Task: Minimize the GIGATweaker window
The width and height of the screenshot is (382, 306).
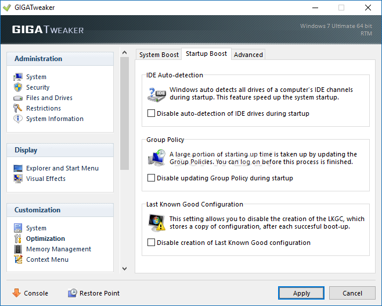Action: [315, 8]
